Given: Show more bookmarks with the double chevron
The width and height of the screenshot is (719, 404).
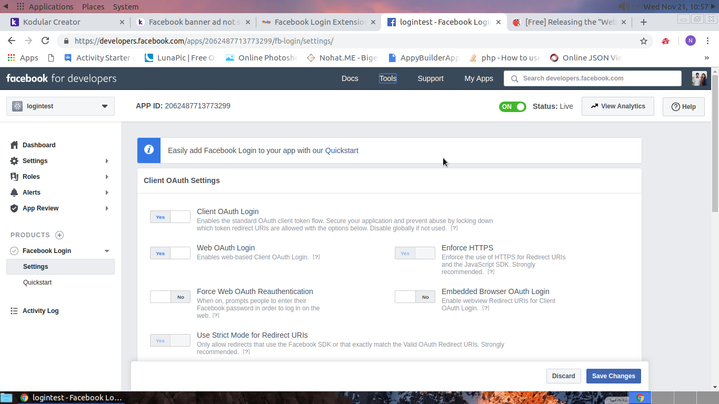Looking at the screenshot, I should pyautogui.click(x=706, y=58).
